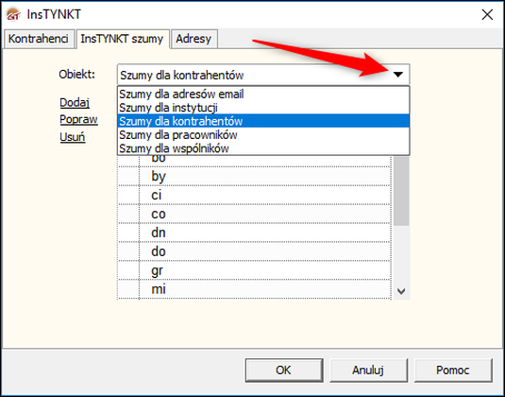Open the Adresy tab
This screenshot has width=505, height=397.
tap(194, 39)
